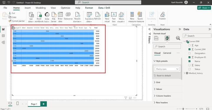Image resolution: width=212 pixels, height=110 pixels.
Task: Collapse the Current EMI table tree
Action: tap(184, 41)
